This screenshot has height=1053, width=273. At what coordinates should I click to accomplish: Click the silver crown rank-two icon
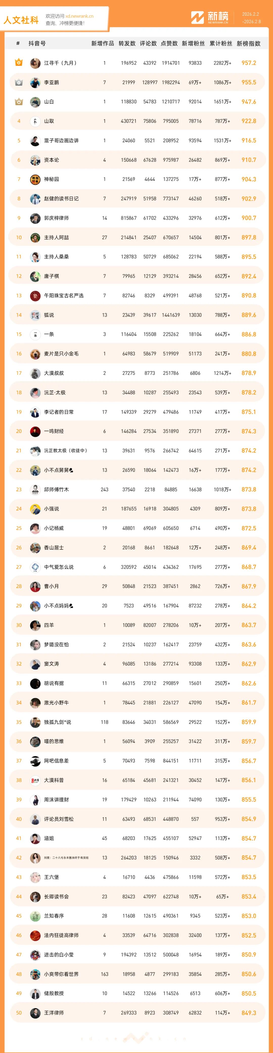pyautogui.click(x=19, y=82)
